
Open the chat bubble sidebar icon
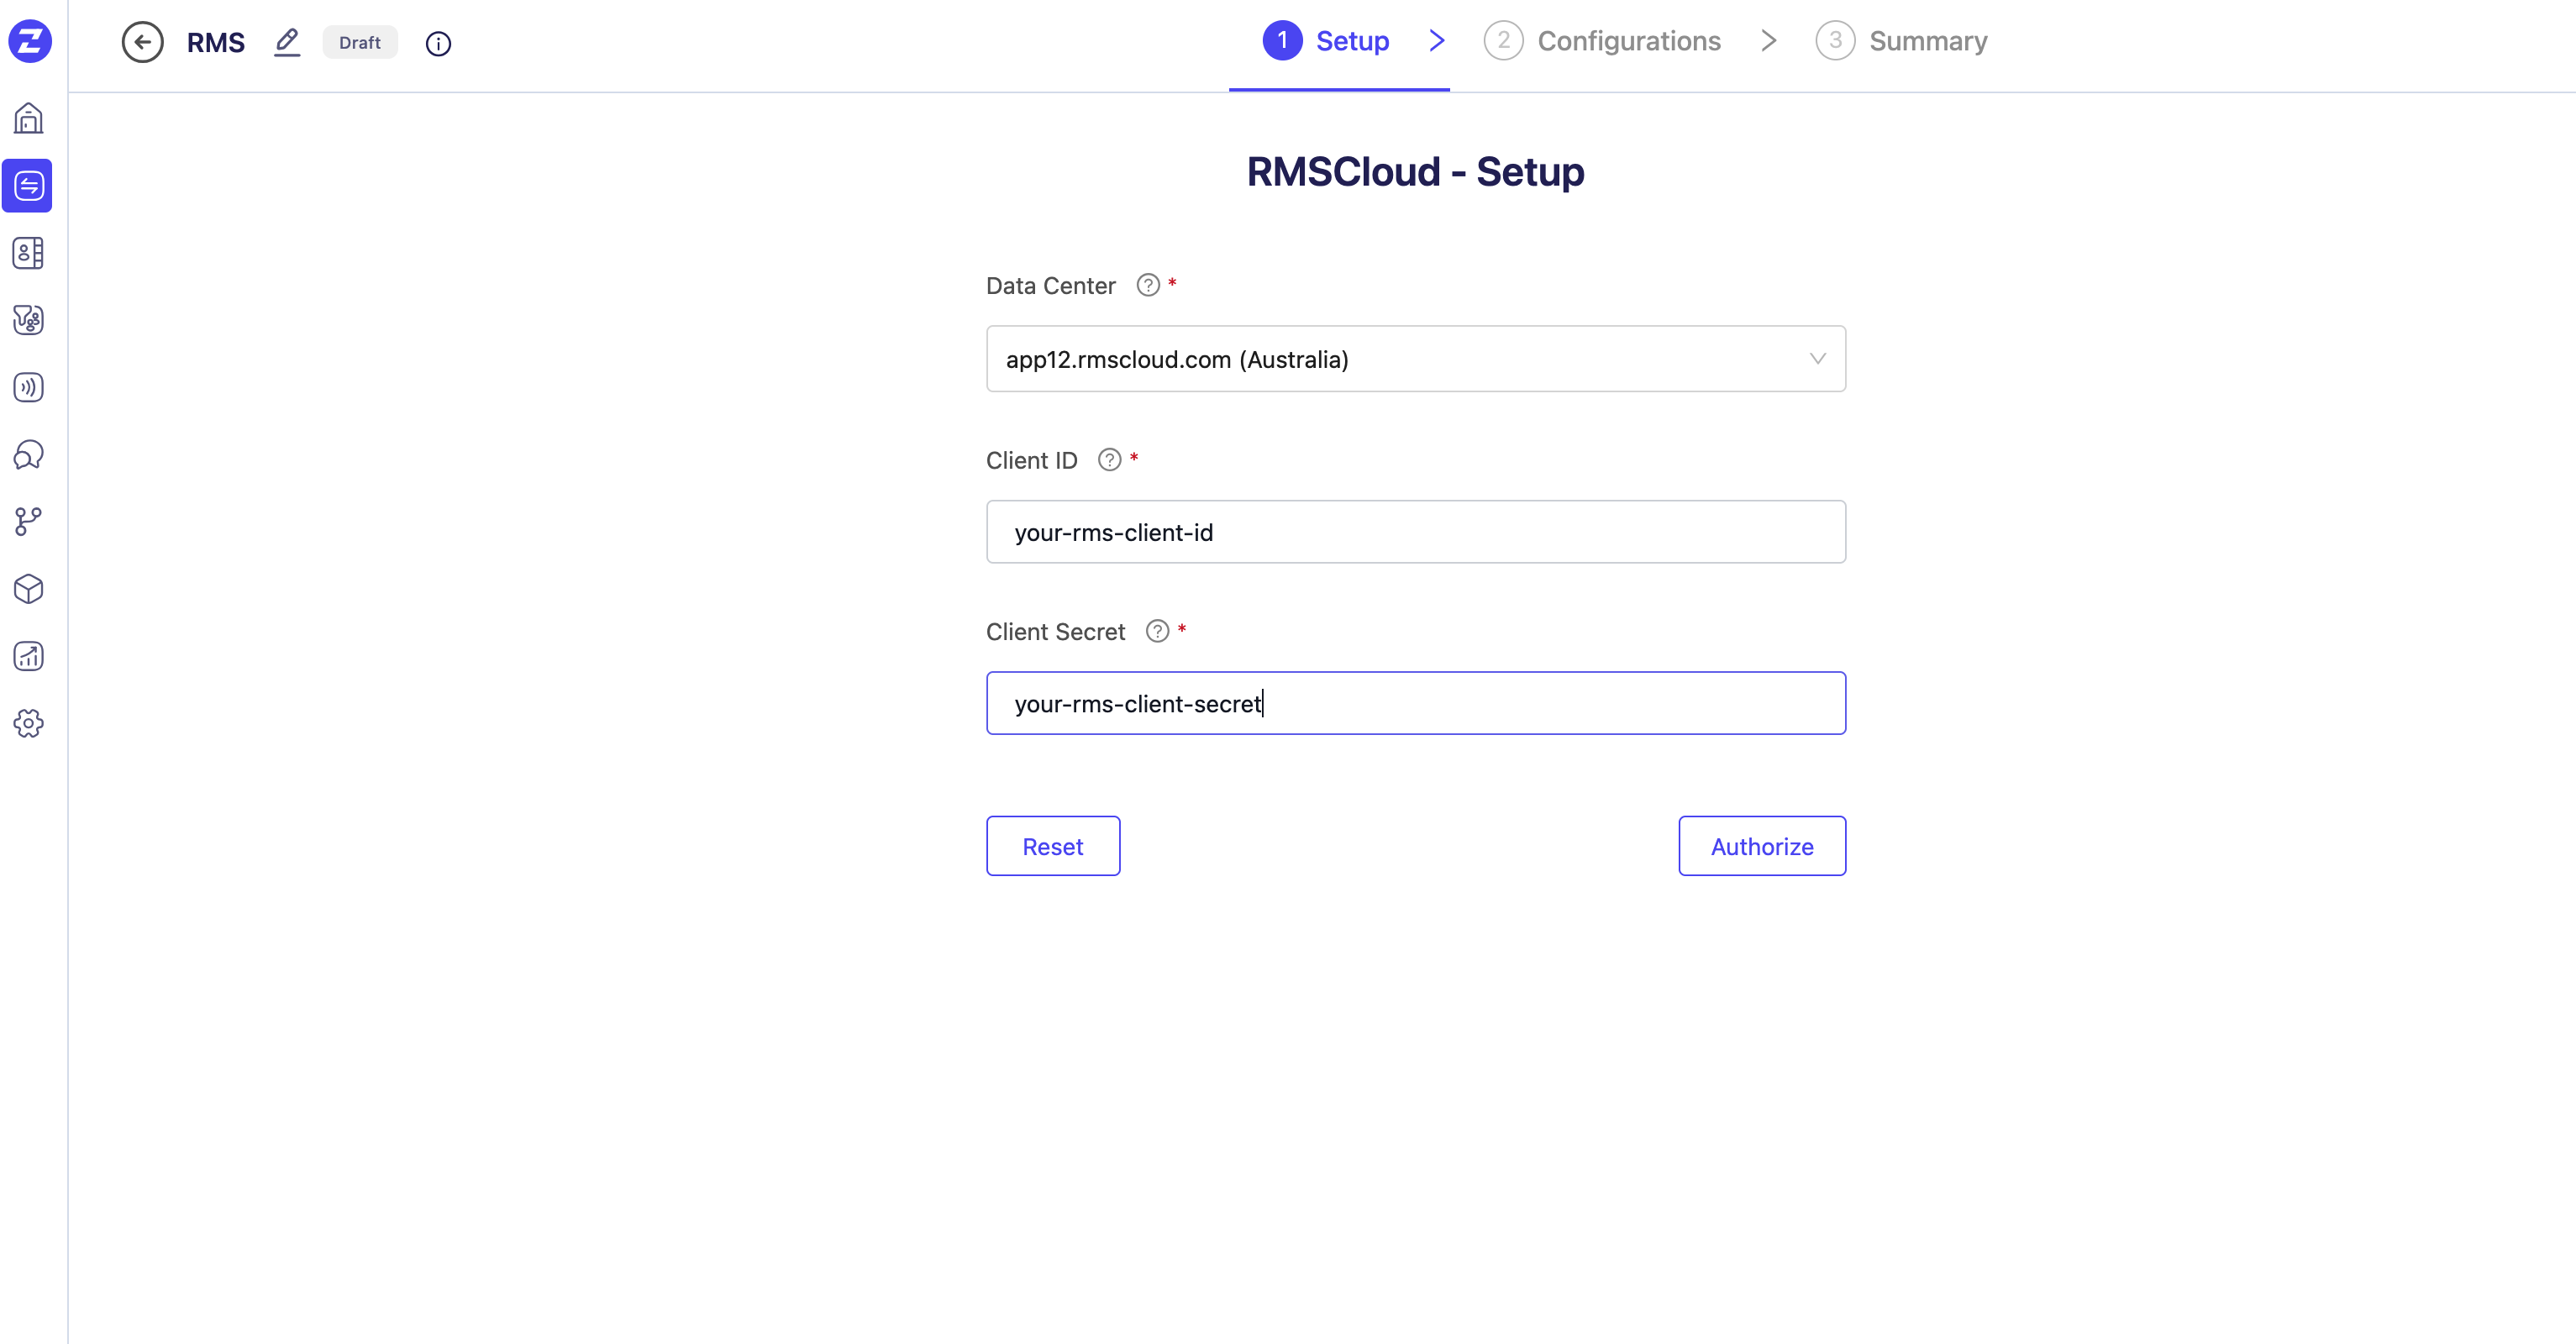28,455
